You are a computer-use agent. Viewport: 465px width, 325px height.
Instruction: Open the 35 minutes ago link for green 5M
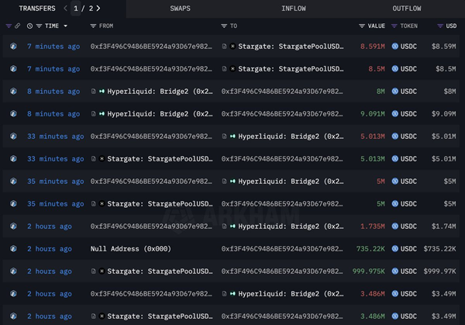[x=56, y=204]
